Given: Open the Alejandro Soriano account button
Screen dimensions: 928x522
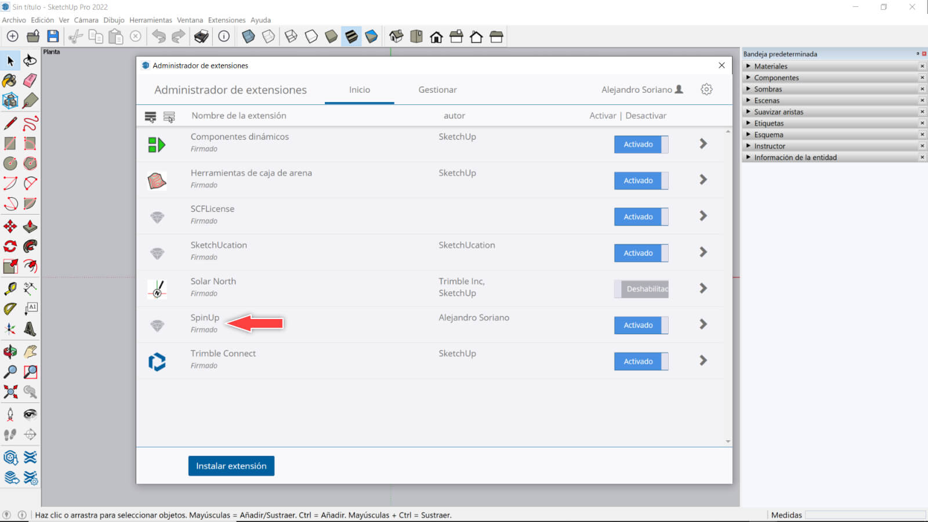Looking at the screenshot, I should (x=642, y=90).
